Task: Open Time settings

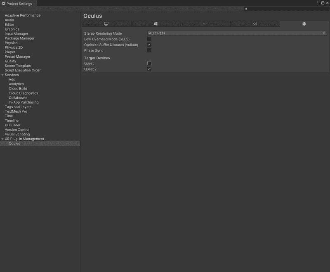Action: tap(9, 116)
